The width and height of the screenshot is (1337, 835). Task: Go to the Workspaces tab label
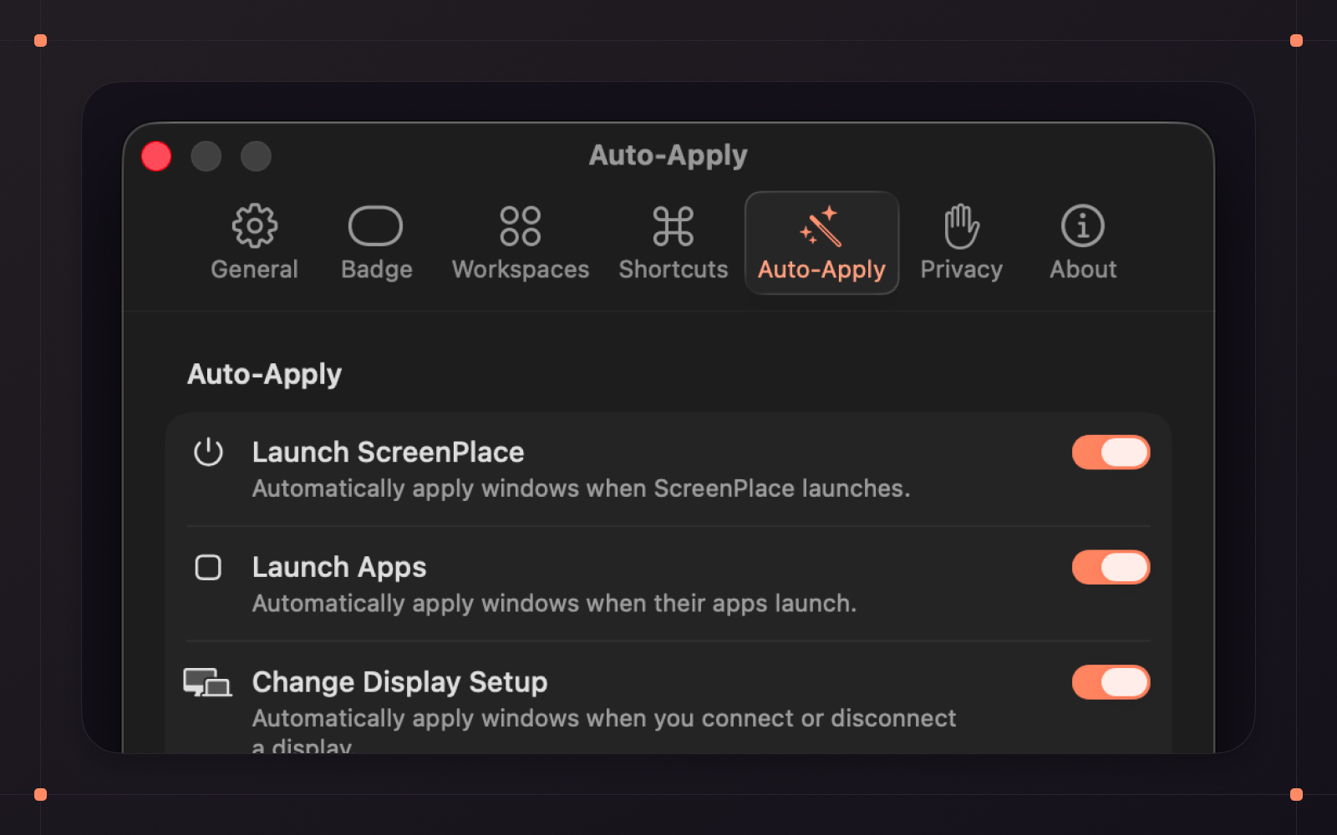pyautogui.click(x=521, y=270)
